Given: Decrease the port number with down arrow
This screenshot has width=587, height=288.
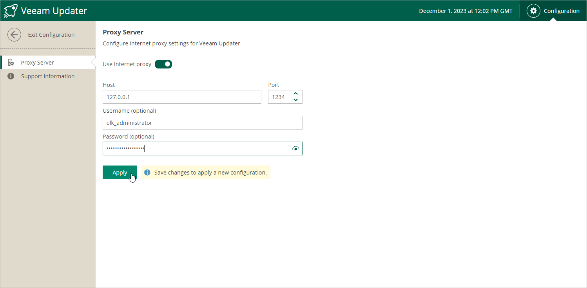Looking at the screenshot, I should 295,100.
